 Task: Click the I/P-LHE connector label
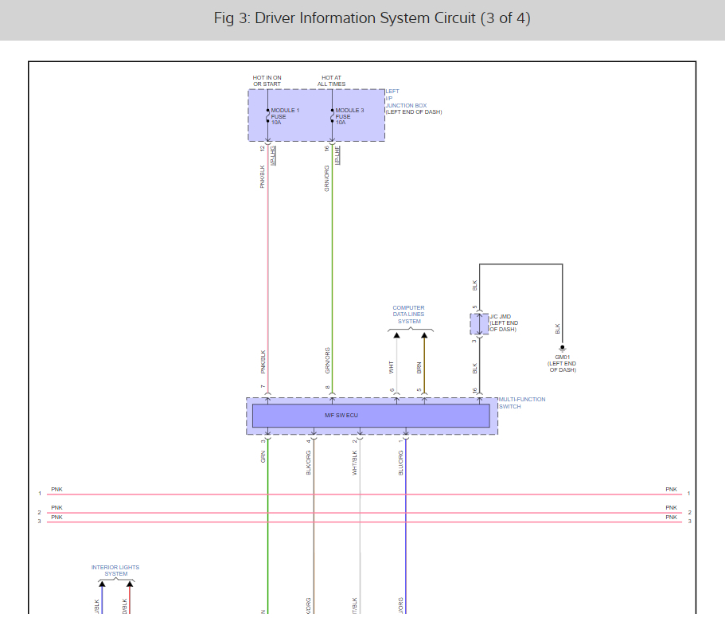click(337, 155)
